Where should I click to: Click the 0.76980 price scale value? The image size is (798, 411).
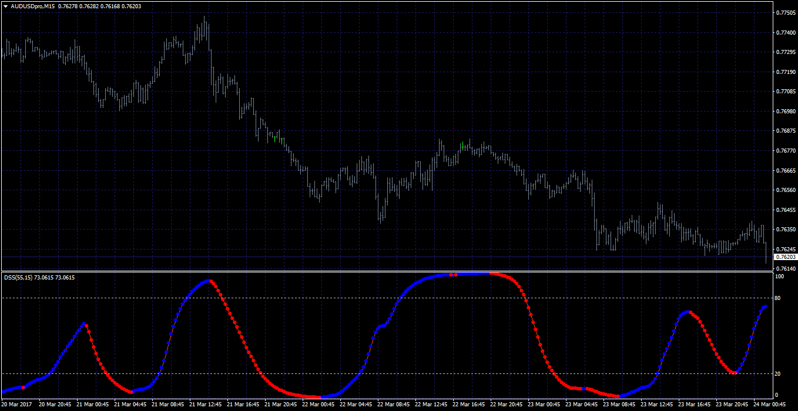pos(786,111)
